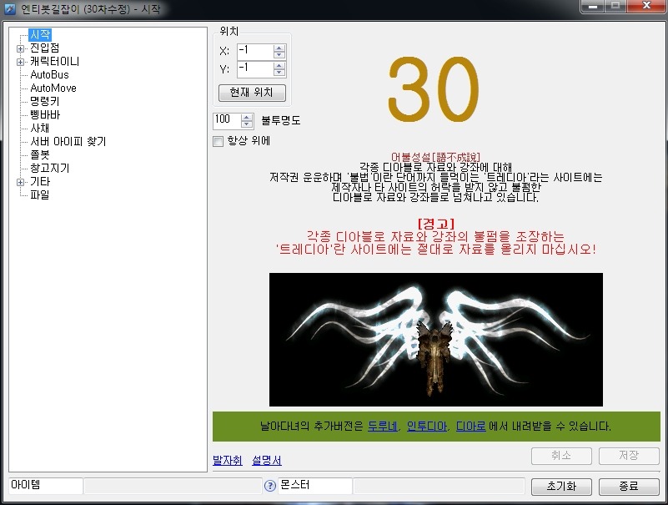Minimize the 엔티봇길잡이 window
Image resolution: width=668 pixels, height=505 pixels.
pyautogui.click(x=593, y=6)
